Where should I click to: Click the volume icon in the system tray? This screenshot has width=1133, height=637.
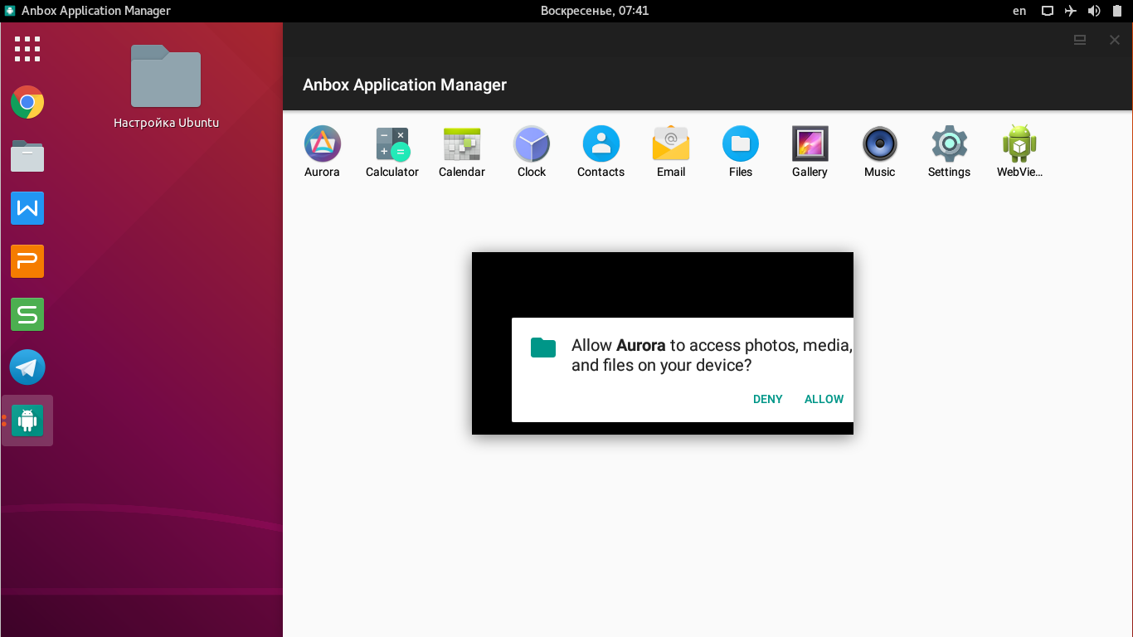pyautogui.click(x=1094, y=11)
